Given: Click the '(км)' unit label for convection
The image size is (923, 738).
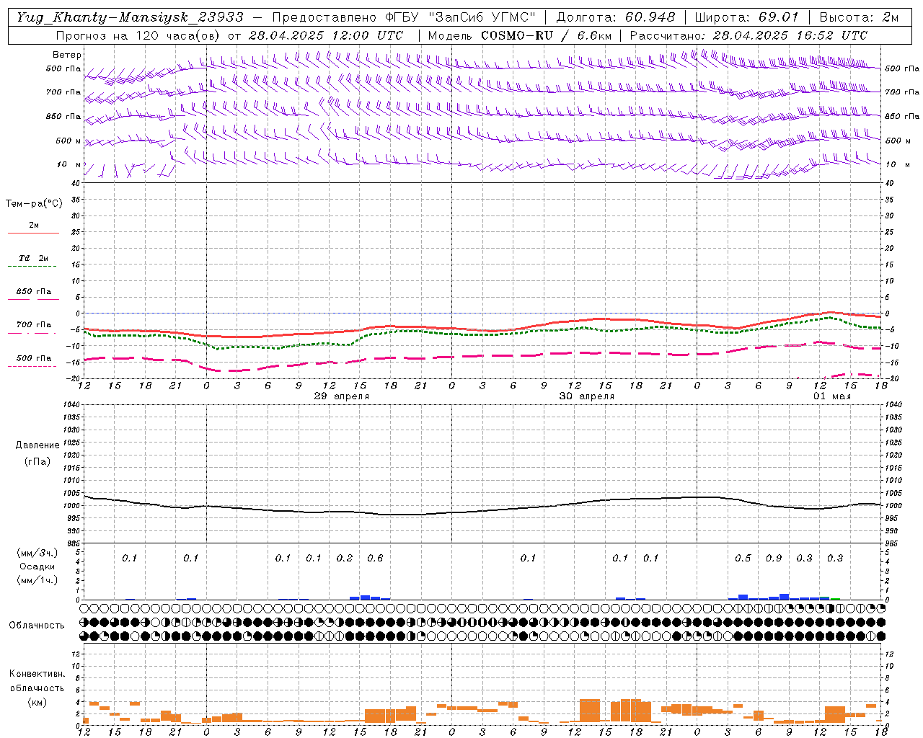Looking at the screenshot, I should tap(37, 702).
